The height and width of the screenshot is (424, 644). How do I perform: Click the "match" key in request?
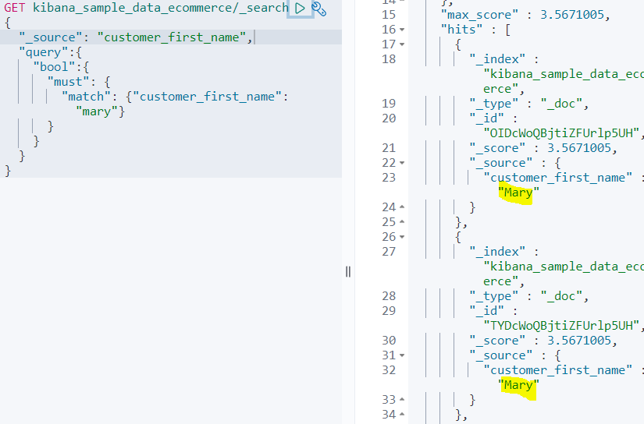point(86,97)
